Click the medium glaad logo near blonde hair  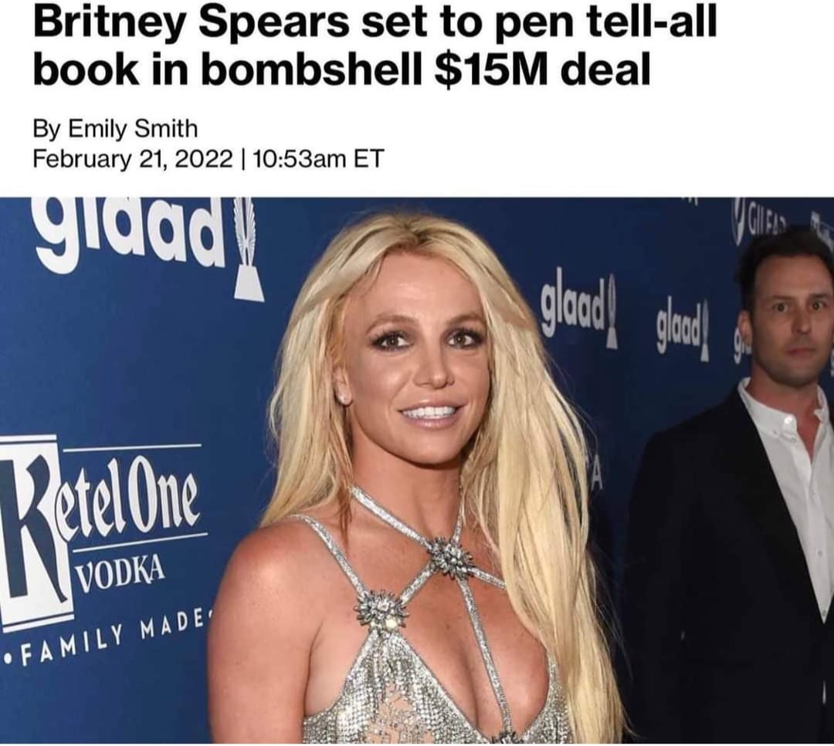580,310
